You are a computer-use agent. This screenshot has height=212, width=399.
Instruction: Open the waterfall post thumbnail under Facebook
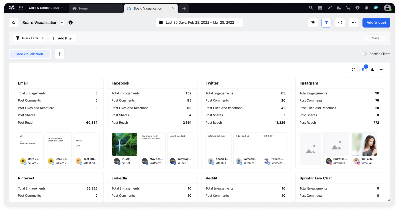coord(125,144)
